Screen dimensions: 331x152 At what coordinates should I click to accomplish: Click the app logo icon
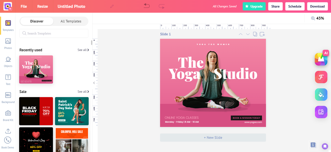tap(8, 6)
